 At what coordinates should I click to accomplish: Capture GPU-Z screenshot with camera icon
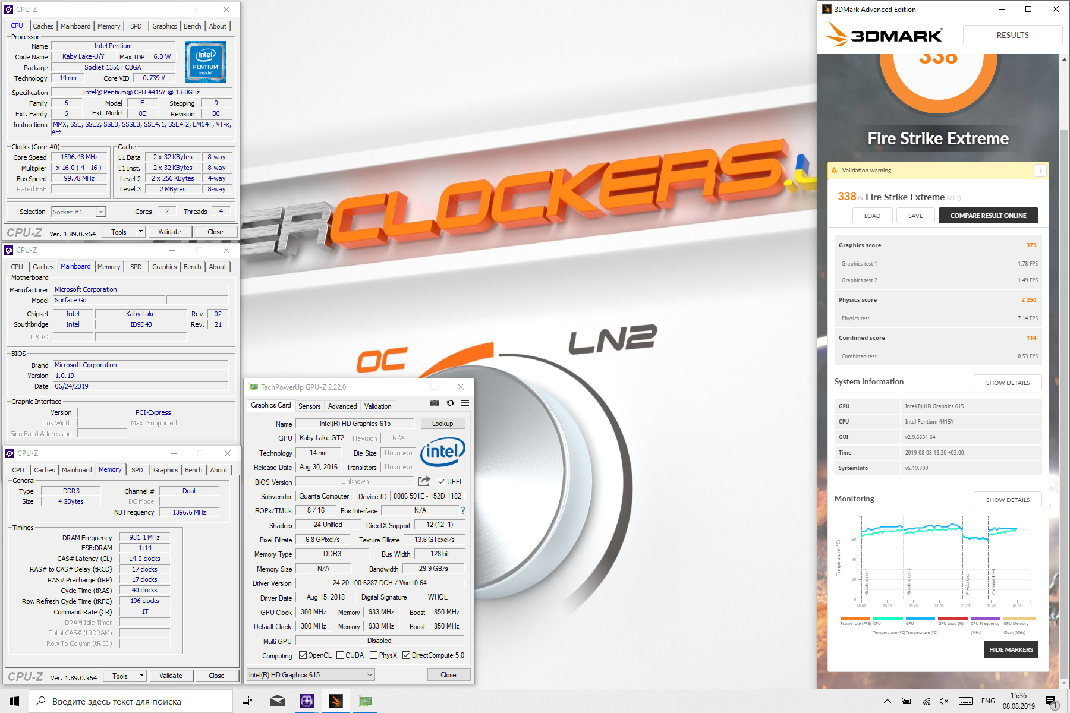coord(435,403)
